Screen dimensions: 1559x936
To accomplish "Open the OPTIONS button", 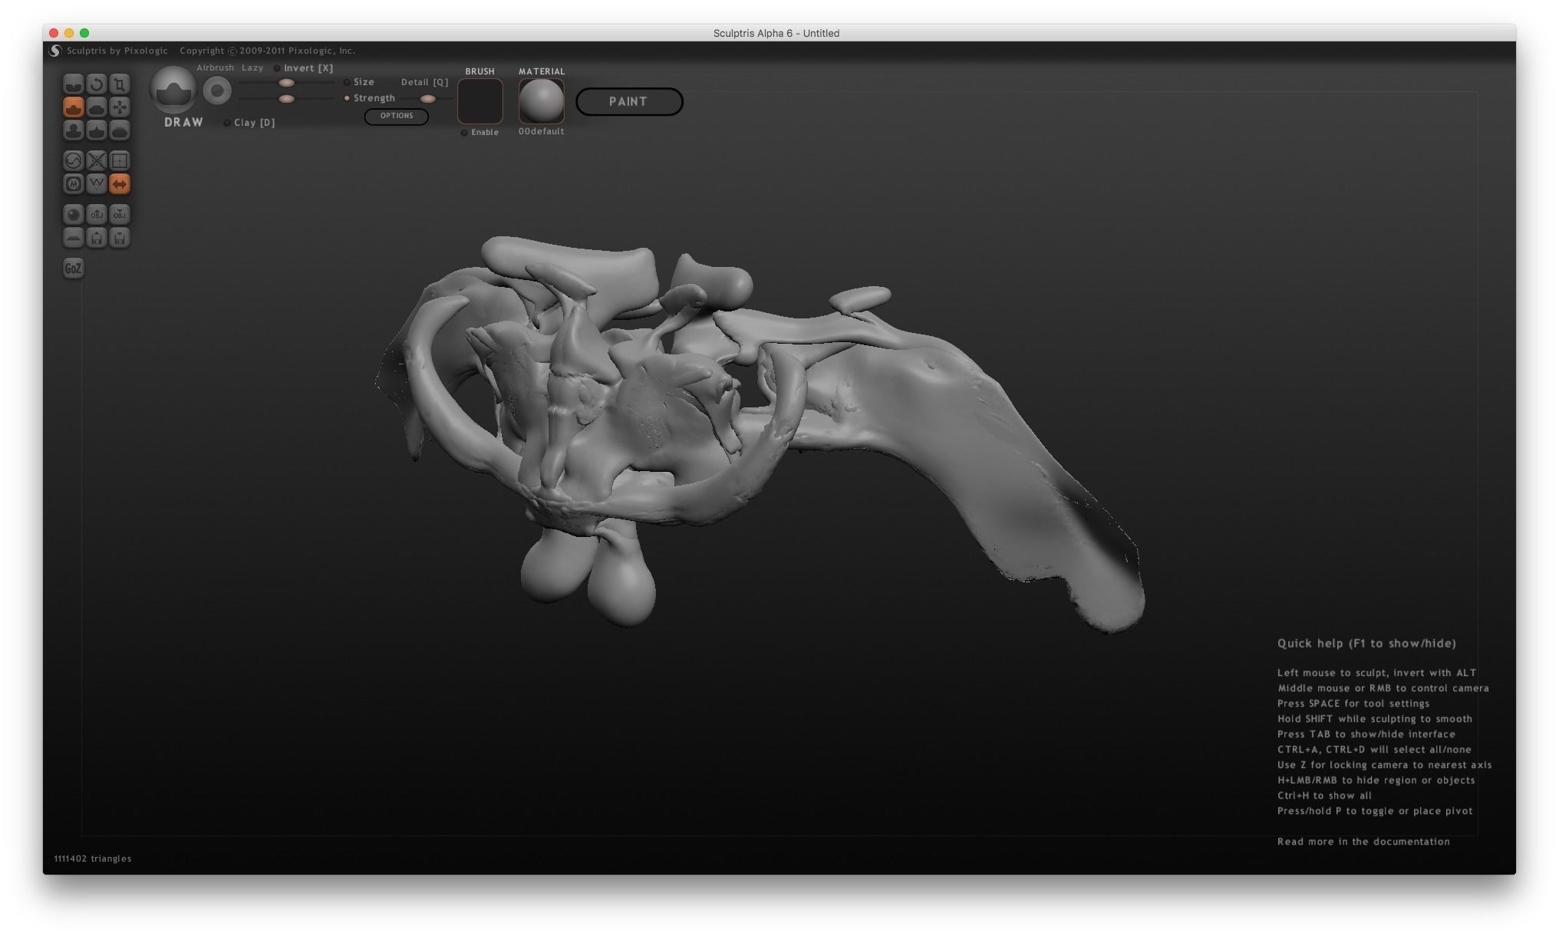I will [397, 116].
